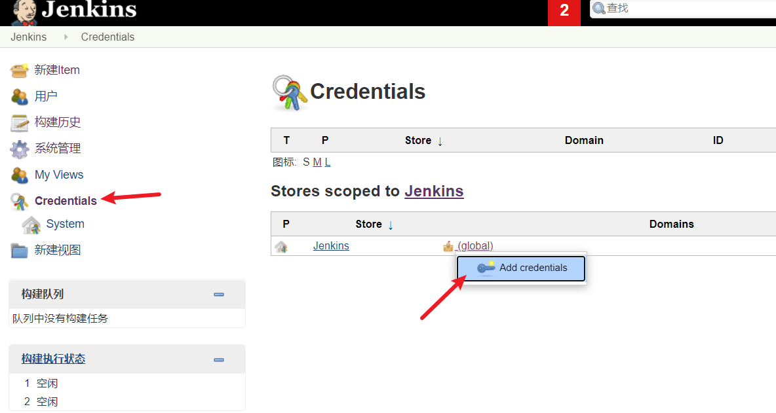Sort stores table by Store column
Viewport: 776px width, 413px height.
(374, 224)
